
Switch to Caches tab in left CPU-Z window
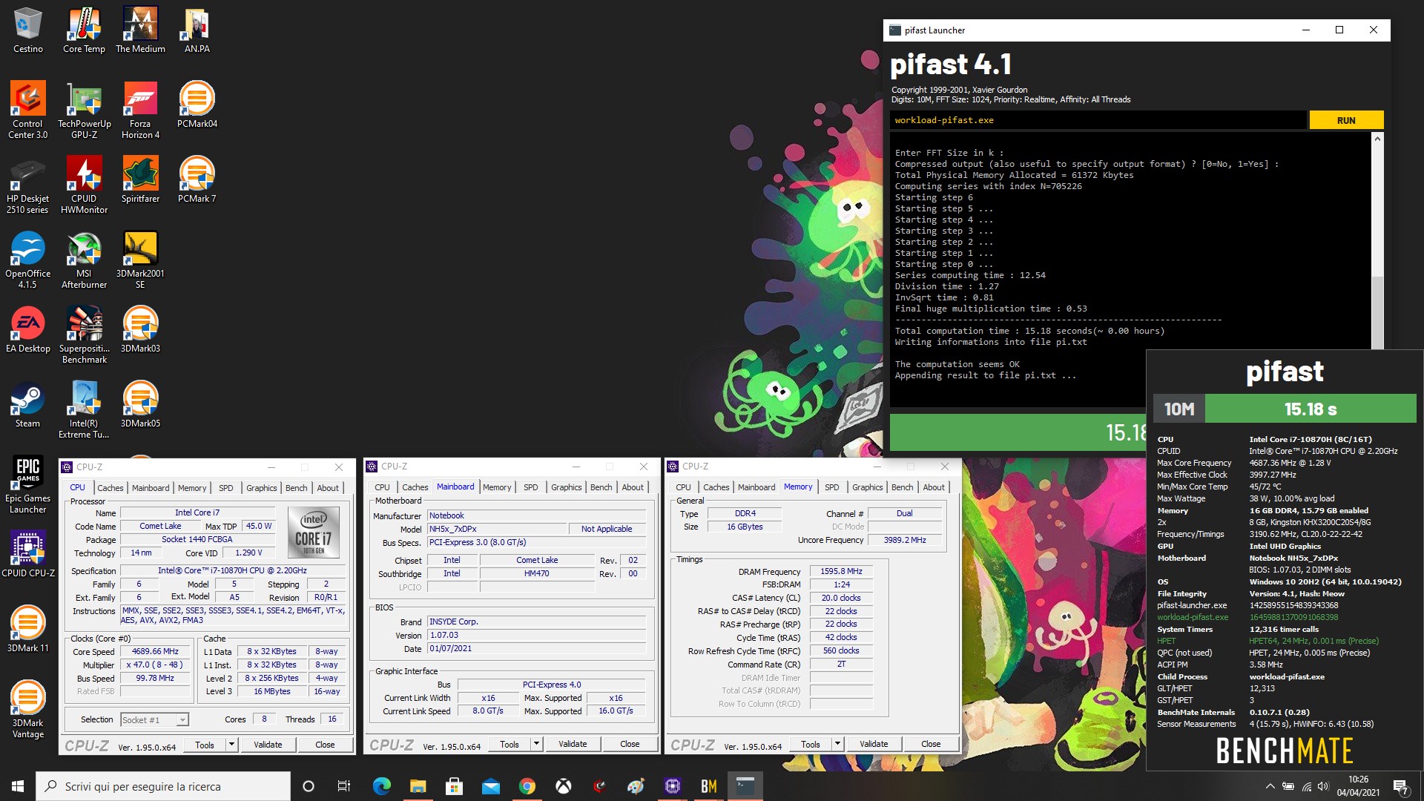click(x=111, y=488)
